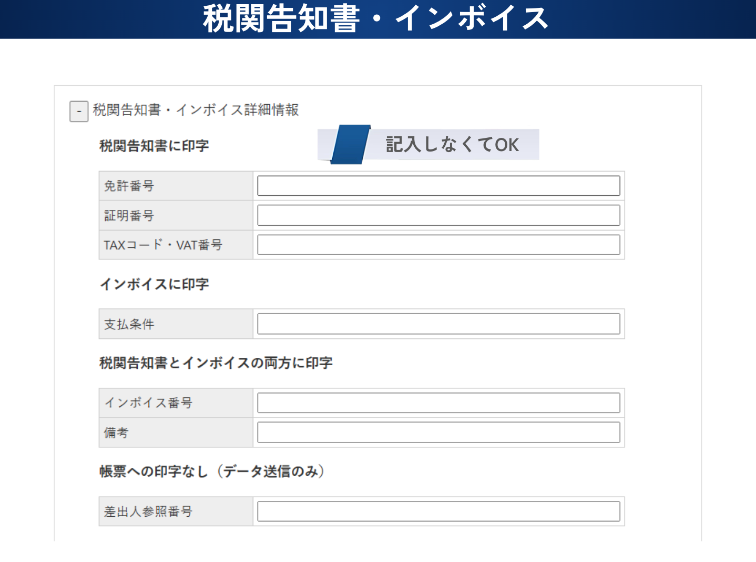Click the 税関告知書とインボイスの両方に印字 heading
This screenshot has width=756, height=562.
(x=216, y=363)
